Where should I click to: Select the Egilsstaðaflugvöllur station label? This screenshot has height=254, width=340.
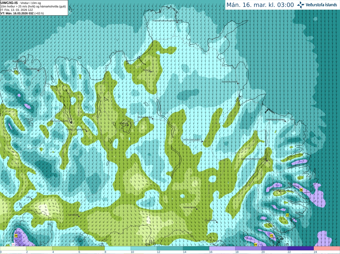pos(254,159)
